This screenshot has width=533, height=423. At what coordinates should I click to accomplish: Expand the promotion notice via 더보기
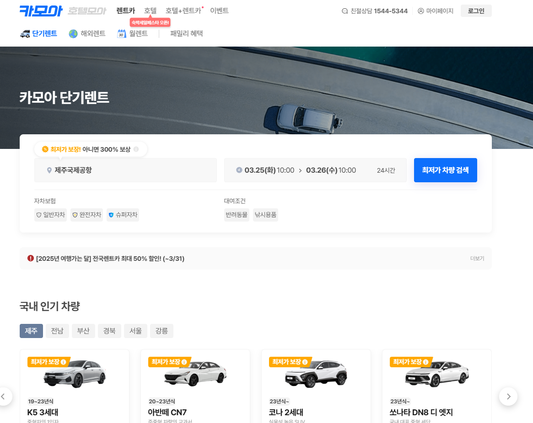[478, 258]
